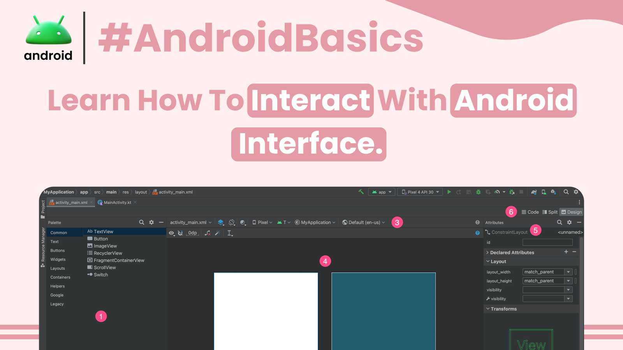Toggle autoconnect magnet icon off
The height and width of the screenshot is (350, 623).
pos(180,233)
